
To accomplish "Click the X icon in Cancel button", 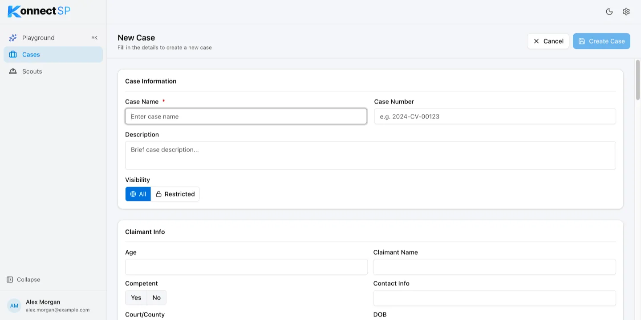I will (536, 41).
